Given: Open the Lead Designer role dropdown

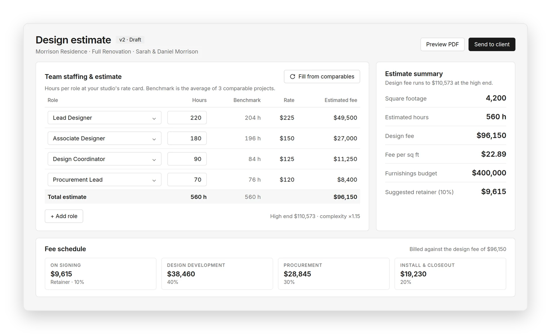Looking at the screenshot, I should click(104, 118).
